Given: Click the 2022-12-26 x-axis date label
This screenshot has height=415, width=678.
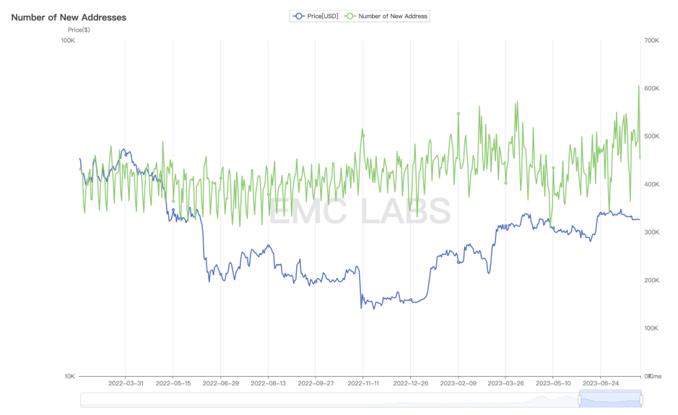Looking at the screenshot, I should click(410, 384).
